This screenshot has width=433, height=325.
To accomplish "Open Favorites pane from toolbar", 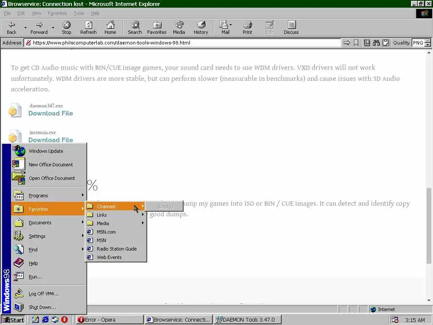I will coord(157,28).
